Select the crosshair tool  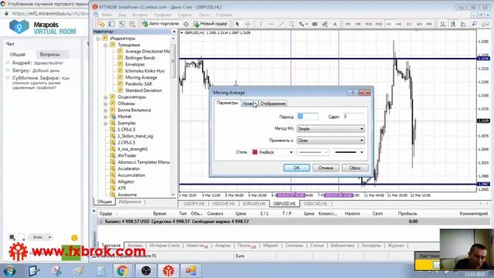click(x=248, y=24)
